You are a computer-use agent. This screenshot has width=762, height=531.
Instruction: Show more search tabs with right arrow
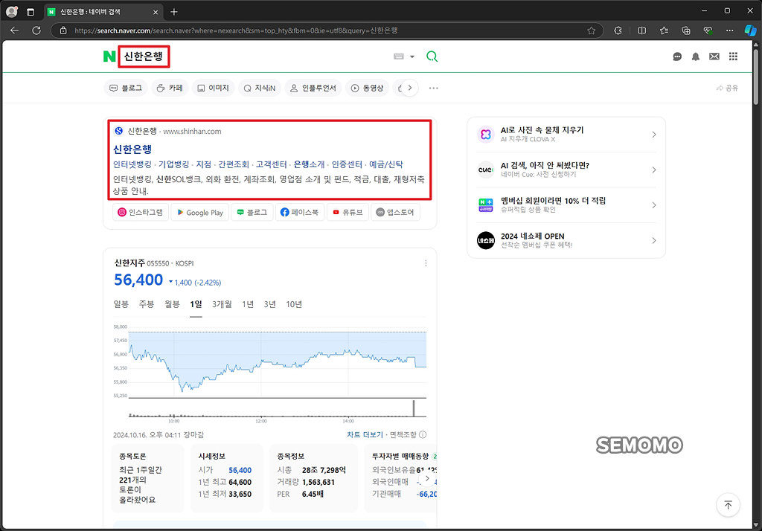[x=410, y=88]
